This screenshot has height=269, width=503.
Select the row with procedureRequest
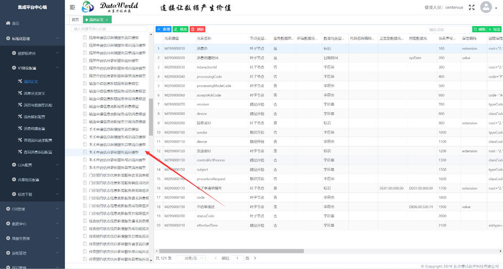tap(328, 179)
